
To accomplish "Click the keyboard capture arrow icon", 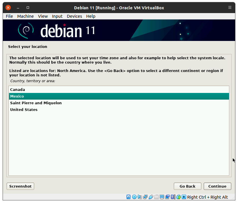I will coord(184,197).
